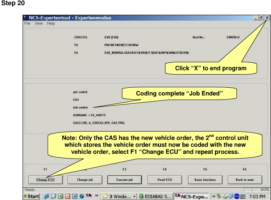This screenshot has height=200, width=271.
Task: Launch Excel from quick launch
Action: pyautogui.click(x=60, y=196)
